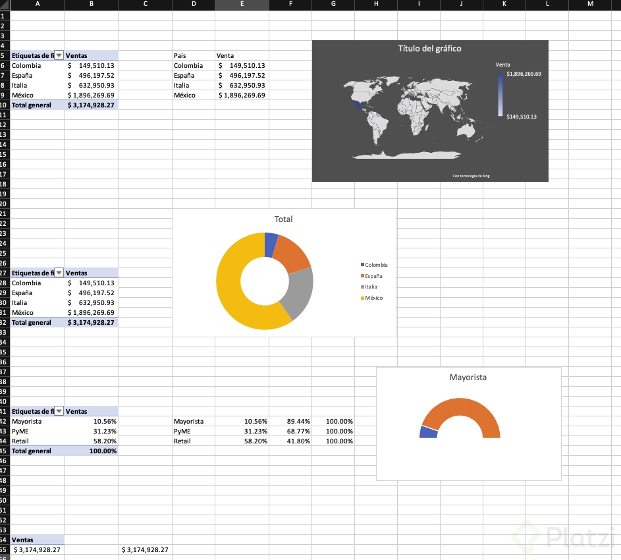Open the pivot filter dropdown in row 41

[59, 411]
